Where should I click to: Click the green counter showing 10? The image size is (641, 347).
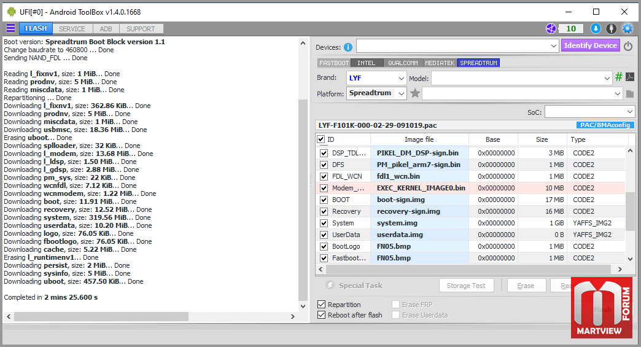[571, 29]
